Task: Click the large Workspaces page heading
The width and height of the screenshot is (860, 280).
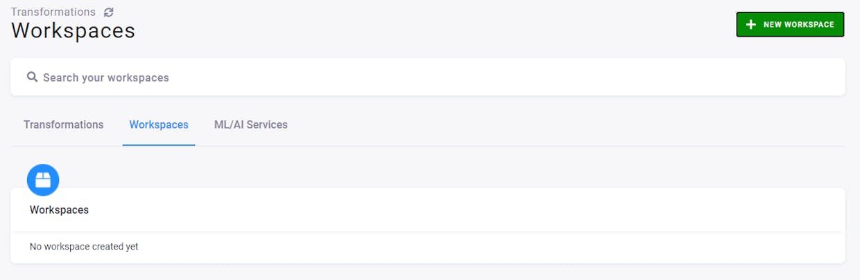Action: pos(73,31)
